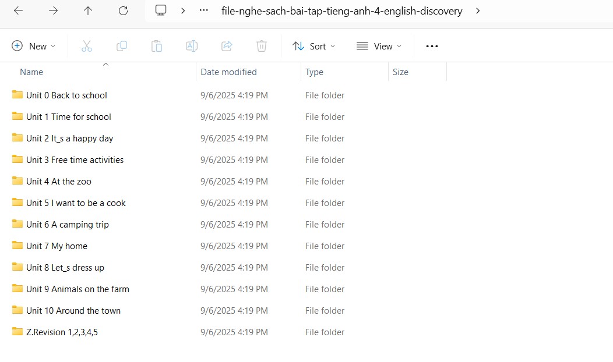The height and width of the screenshot is (362, 613).
Task: Sort by the Date modified column
Action: (228, 72)
